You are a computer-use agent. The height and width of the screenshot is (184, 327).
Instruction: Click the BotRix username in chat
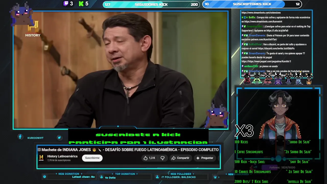coord(252,17)
